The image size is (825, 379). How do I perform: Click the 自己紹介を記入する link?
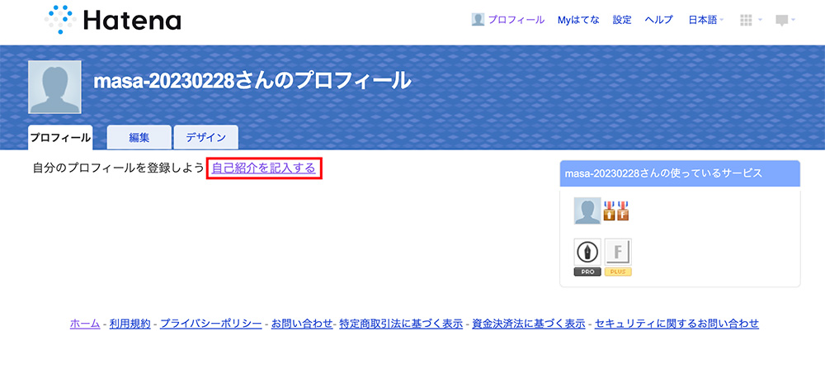tap(264, 168)
